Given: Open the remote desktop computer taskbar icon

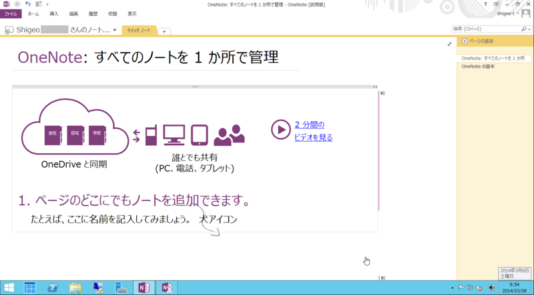Looking at the screenshot, I should pyautogui.click(x=98, y=288).
